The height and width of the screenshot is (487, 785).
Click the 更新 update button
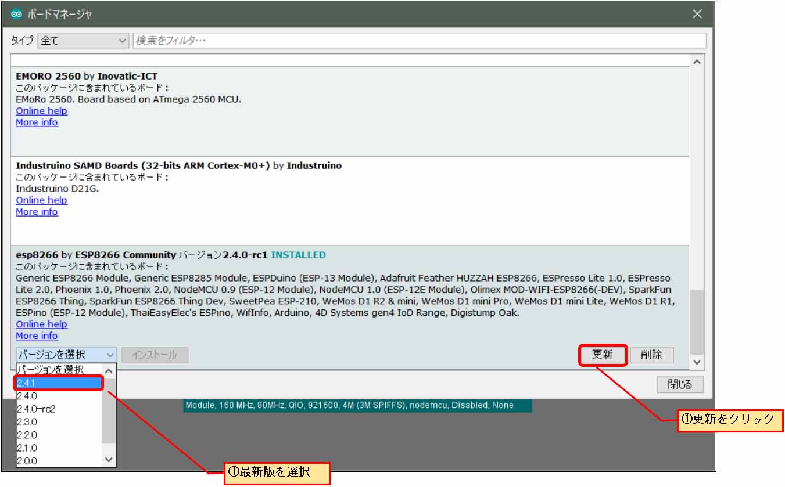[x=603, y=355]
